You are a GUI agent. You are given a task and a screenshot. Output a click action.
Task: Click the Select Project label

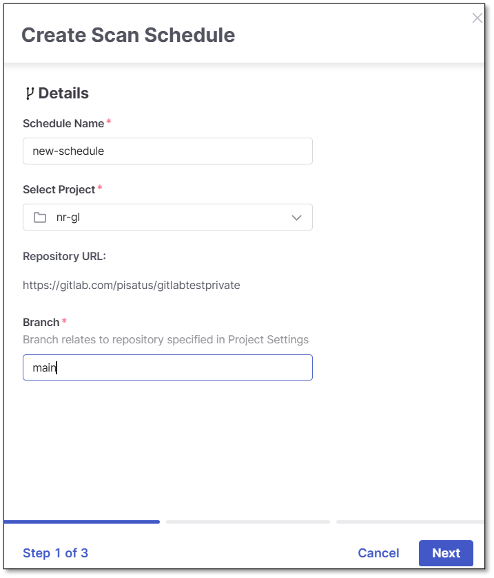59,189
